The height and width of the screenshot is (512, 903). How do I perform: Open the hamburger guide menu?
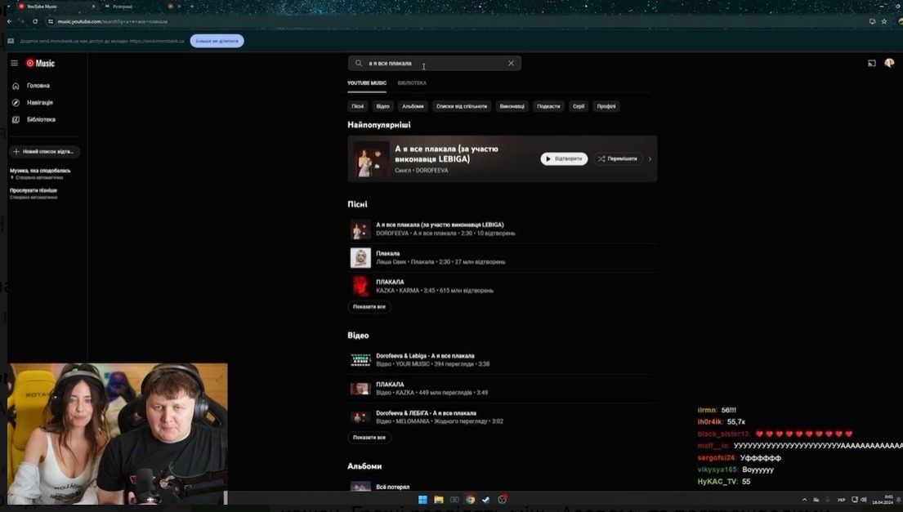click(x=14, y=63)
